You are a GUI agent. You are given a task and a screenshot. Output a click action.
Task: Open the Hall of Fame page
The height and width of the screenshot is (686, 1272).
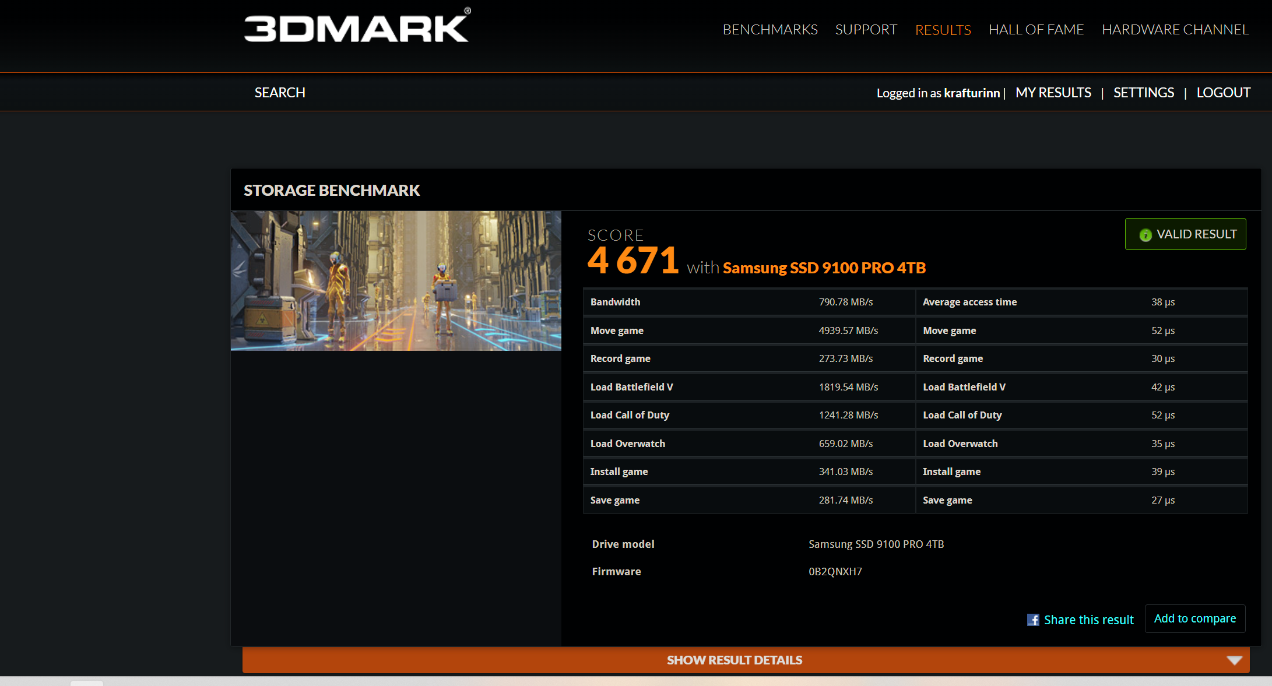pos(1036,30)
